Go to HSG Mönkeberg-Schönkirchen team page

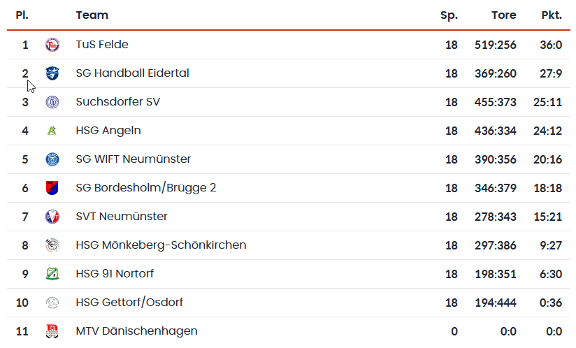point(161,245)
